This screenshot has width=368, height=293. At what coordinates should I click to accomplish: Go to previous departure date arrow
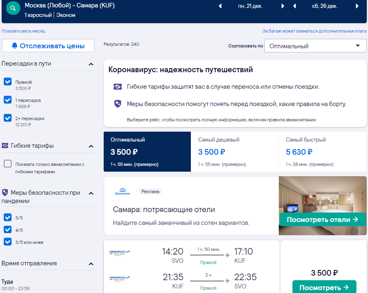[220, 6]
